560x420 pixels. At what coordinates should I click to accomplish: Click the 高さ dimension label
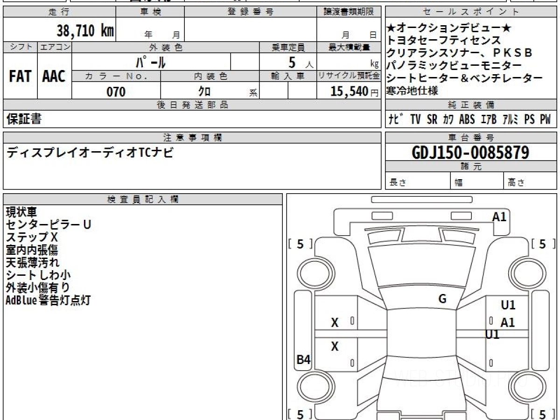coord(516,182)
